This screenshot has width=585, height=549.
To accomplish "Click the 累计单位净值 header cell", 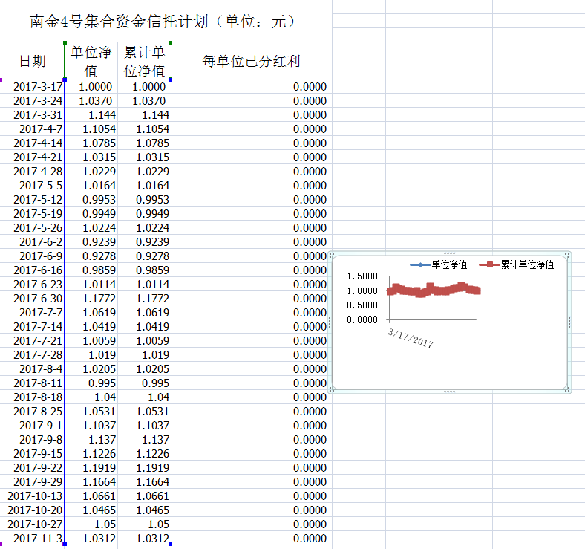I will (x=144, y=61).
